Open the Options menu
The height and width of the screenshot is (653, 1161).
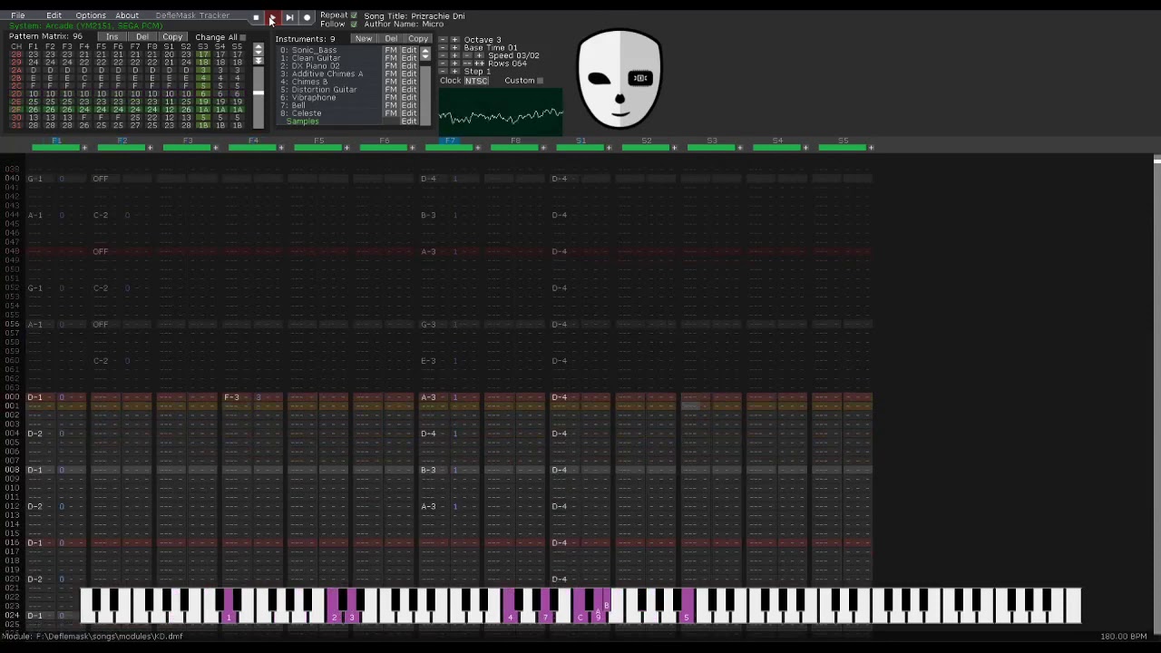91,15
